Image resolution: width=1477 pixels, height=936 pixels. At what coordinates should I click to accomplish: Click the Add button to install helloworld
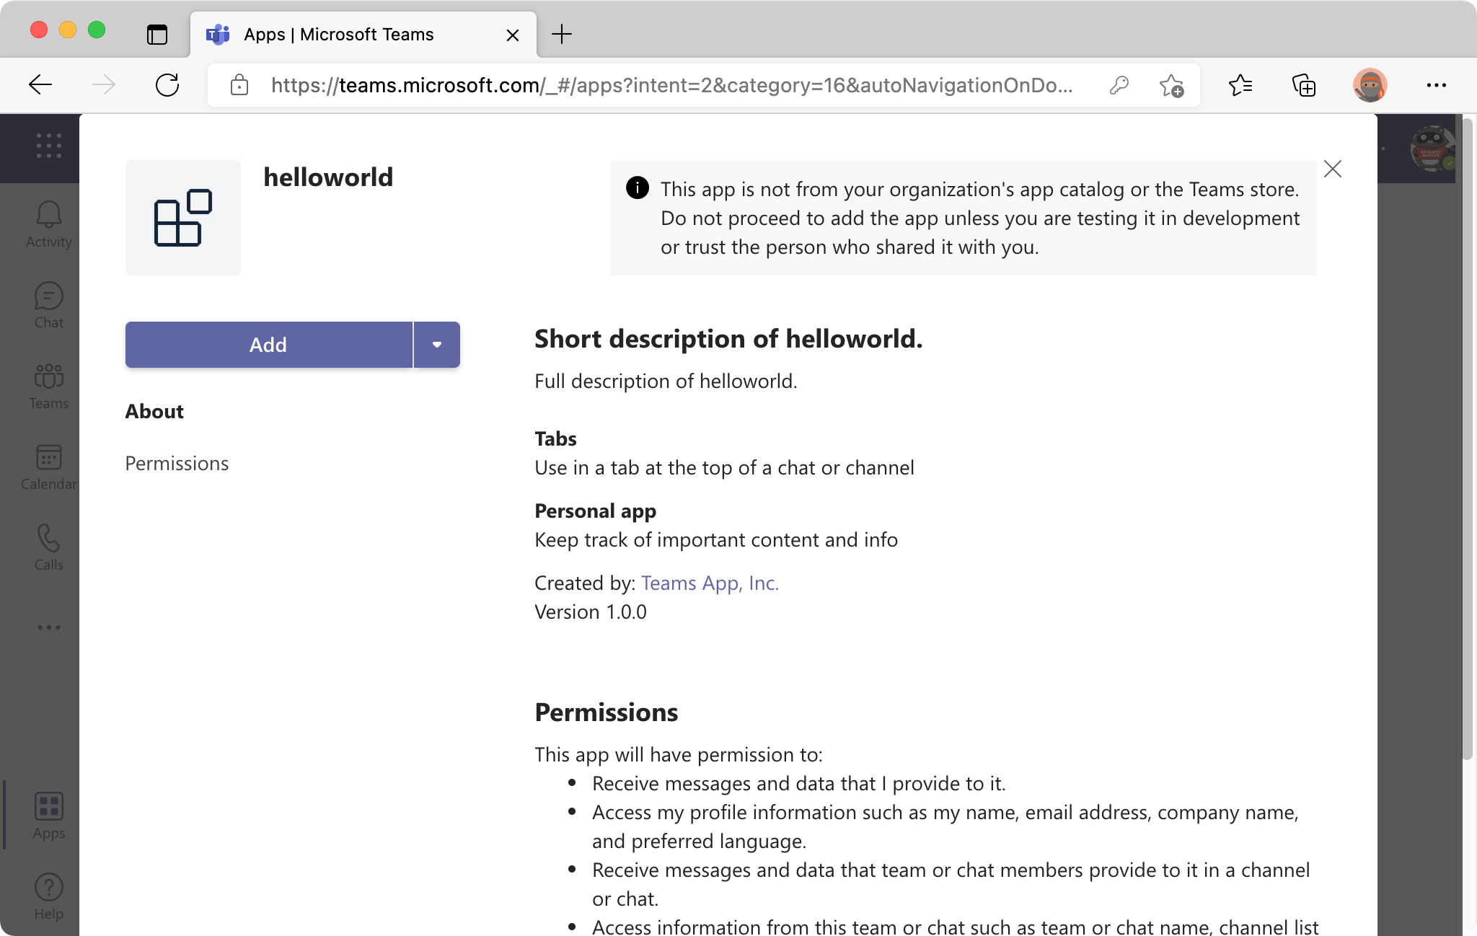267,344
